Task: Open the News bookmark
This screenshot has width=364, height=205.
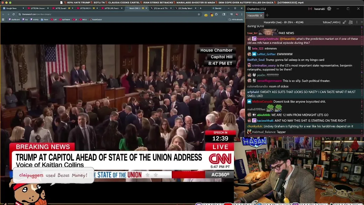Action: point(45,20)
